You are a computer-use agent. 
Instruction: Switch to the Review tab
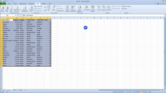(44, 4)
